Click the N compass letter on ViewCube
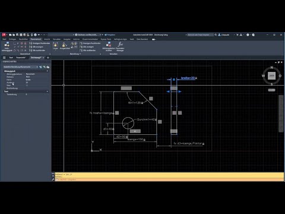The height and width of the screenshot is (214, 285). pos(272,68)
